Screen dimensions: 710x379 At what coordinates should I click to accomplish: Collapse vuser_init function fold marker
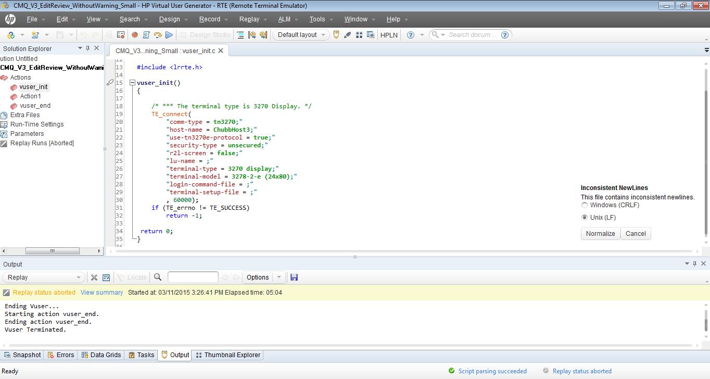click(x=132, y=83)
